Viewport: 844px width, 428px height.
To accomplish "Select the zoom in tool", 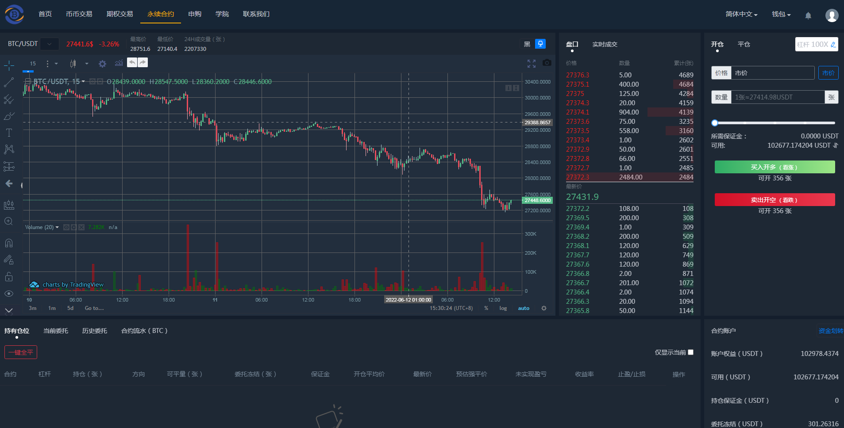I will click(9, 221).
